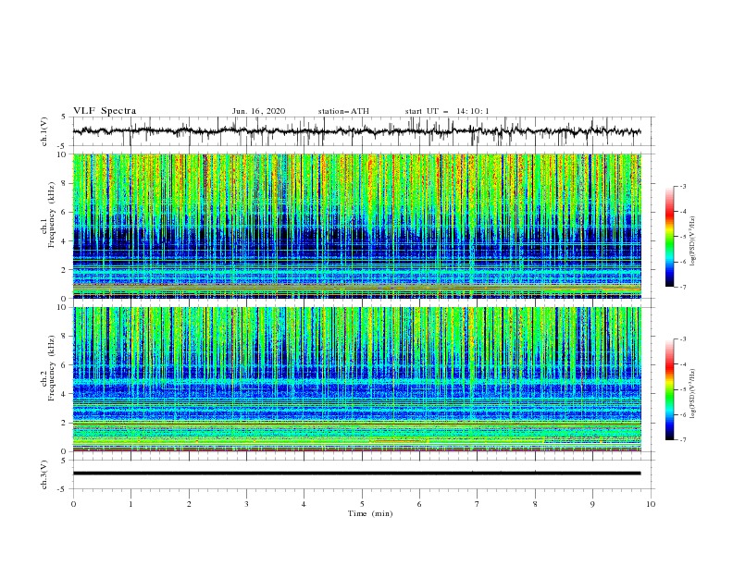Click the time axis end tick "10"
The width and height of the screenshot is (733, 566).
[x=651, y=504]
